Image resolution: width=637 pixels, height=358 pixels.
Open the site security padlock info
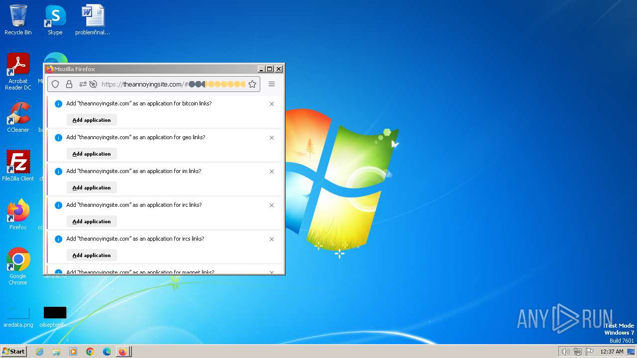point(69,84)
